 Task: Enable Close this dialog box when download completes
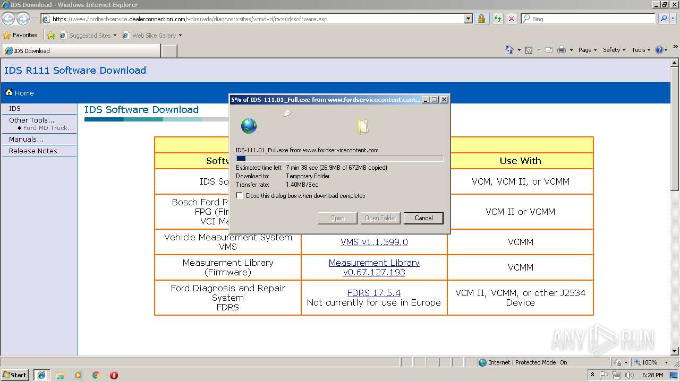click(x=240, y=196)
